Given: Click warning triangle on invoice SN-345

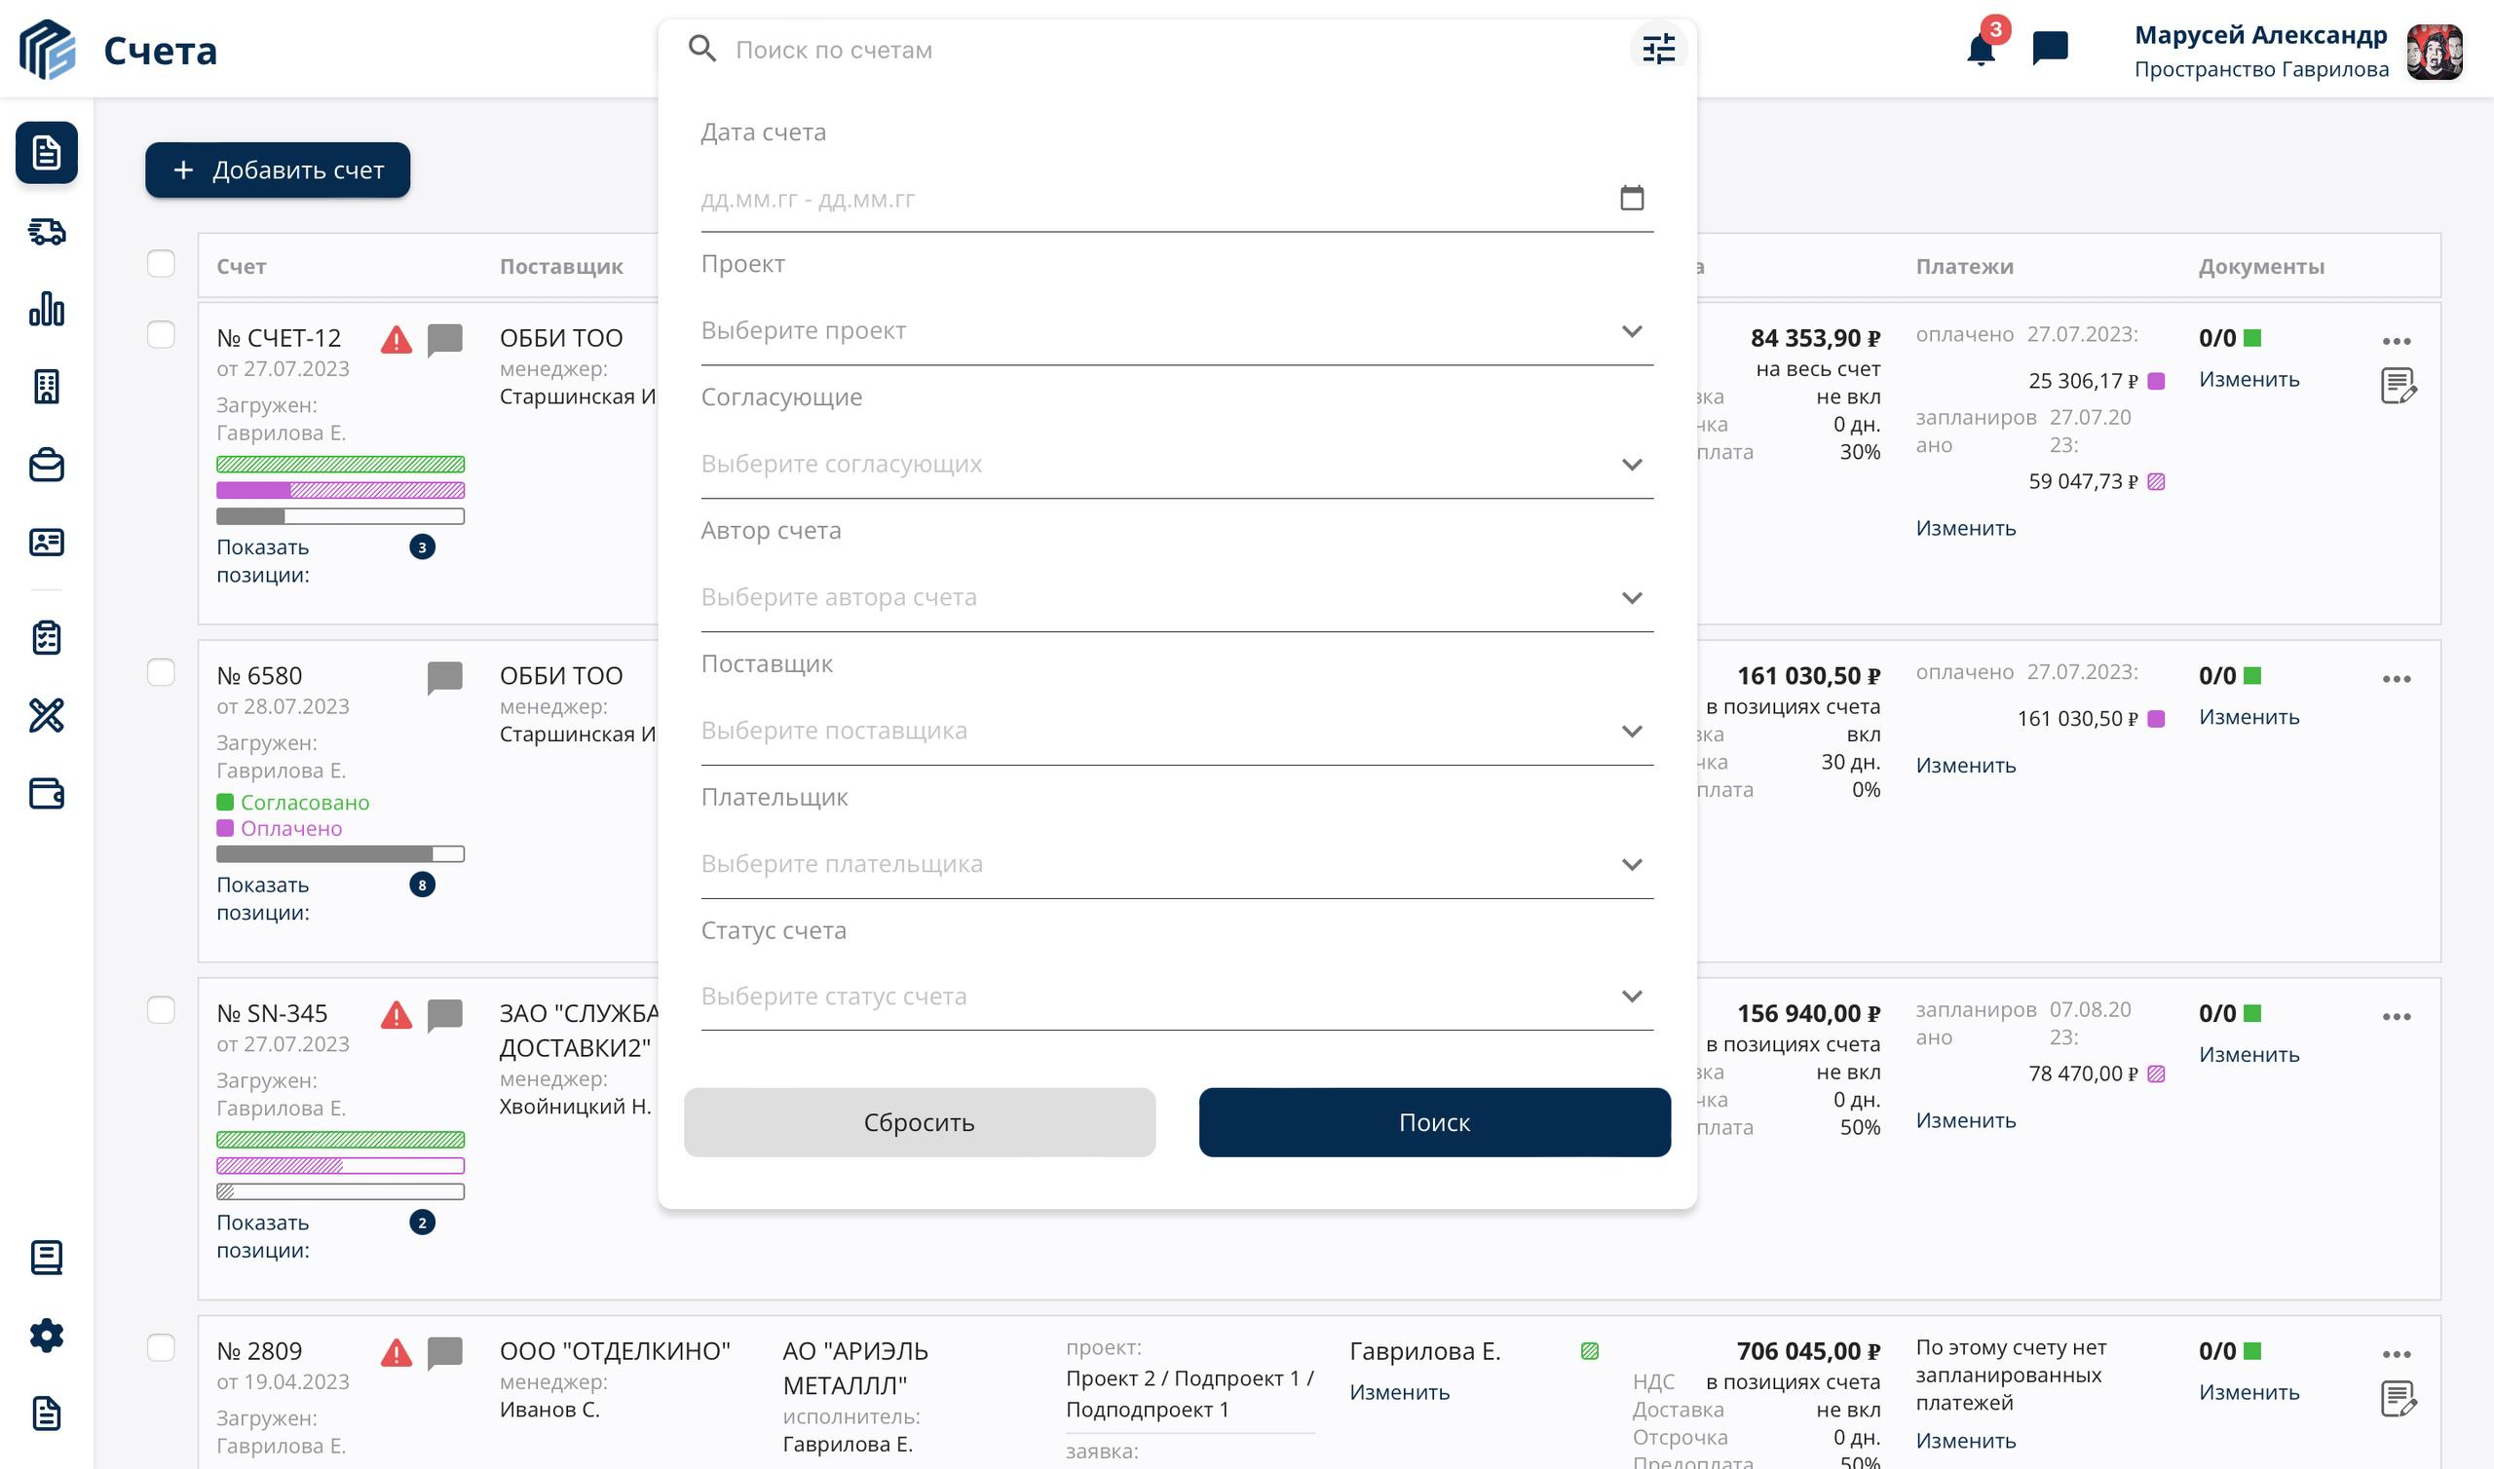Looking at the screenshot, I should [x=396, y=1016].
